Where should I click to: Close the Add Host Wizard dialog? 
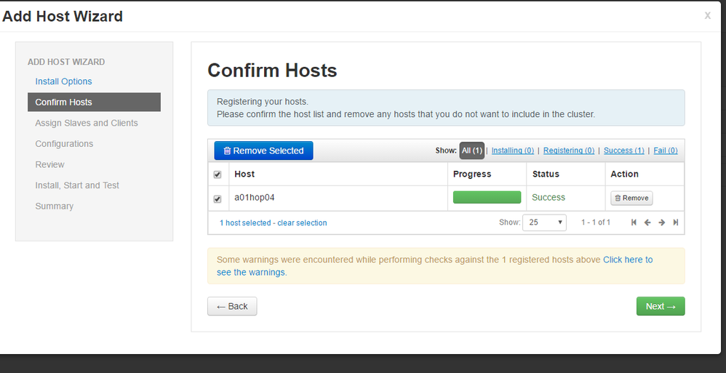click(707, 15)
